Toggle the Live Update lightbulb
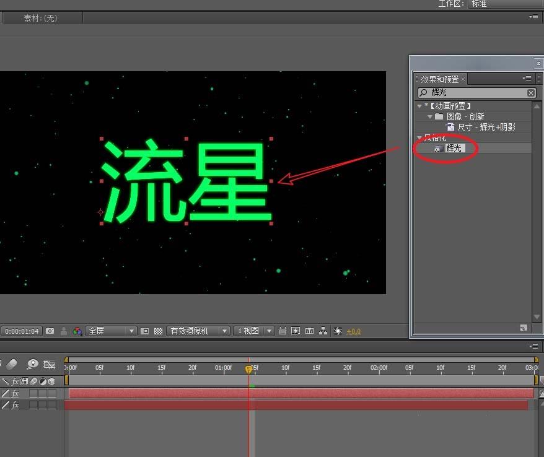This screenshot has width=544, height=457. click(x=33, y=364)
